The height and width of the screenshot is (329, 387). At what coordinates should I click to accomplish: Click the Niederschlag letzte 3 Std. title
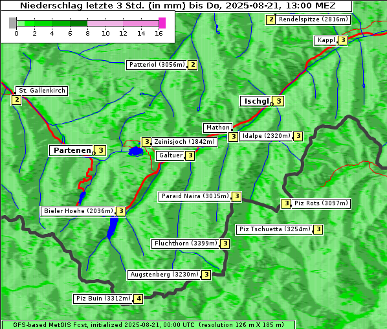click(177, 6)
